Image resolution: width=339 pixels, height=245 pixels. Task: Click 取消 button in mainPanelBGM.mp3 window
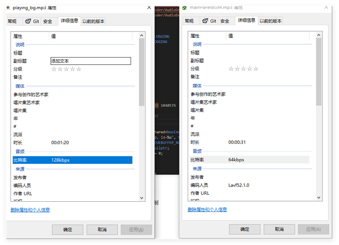click(279, 229)
